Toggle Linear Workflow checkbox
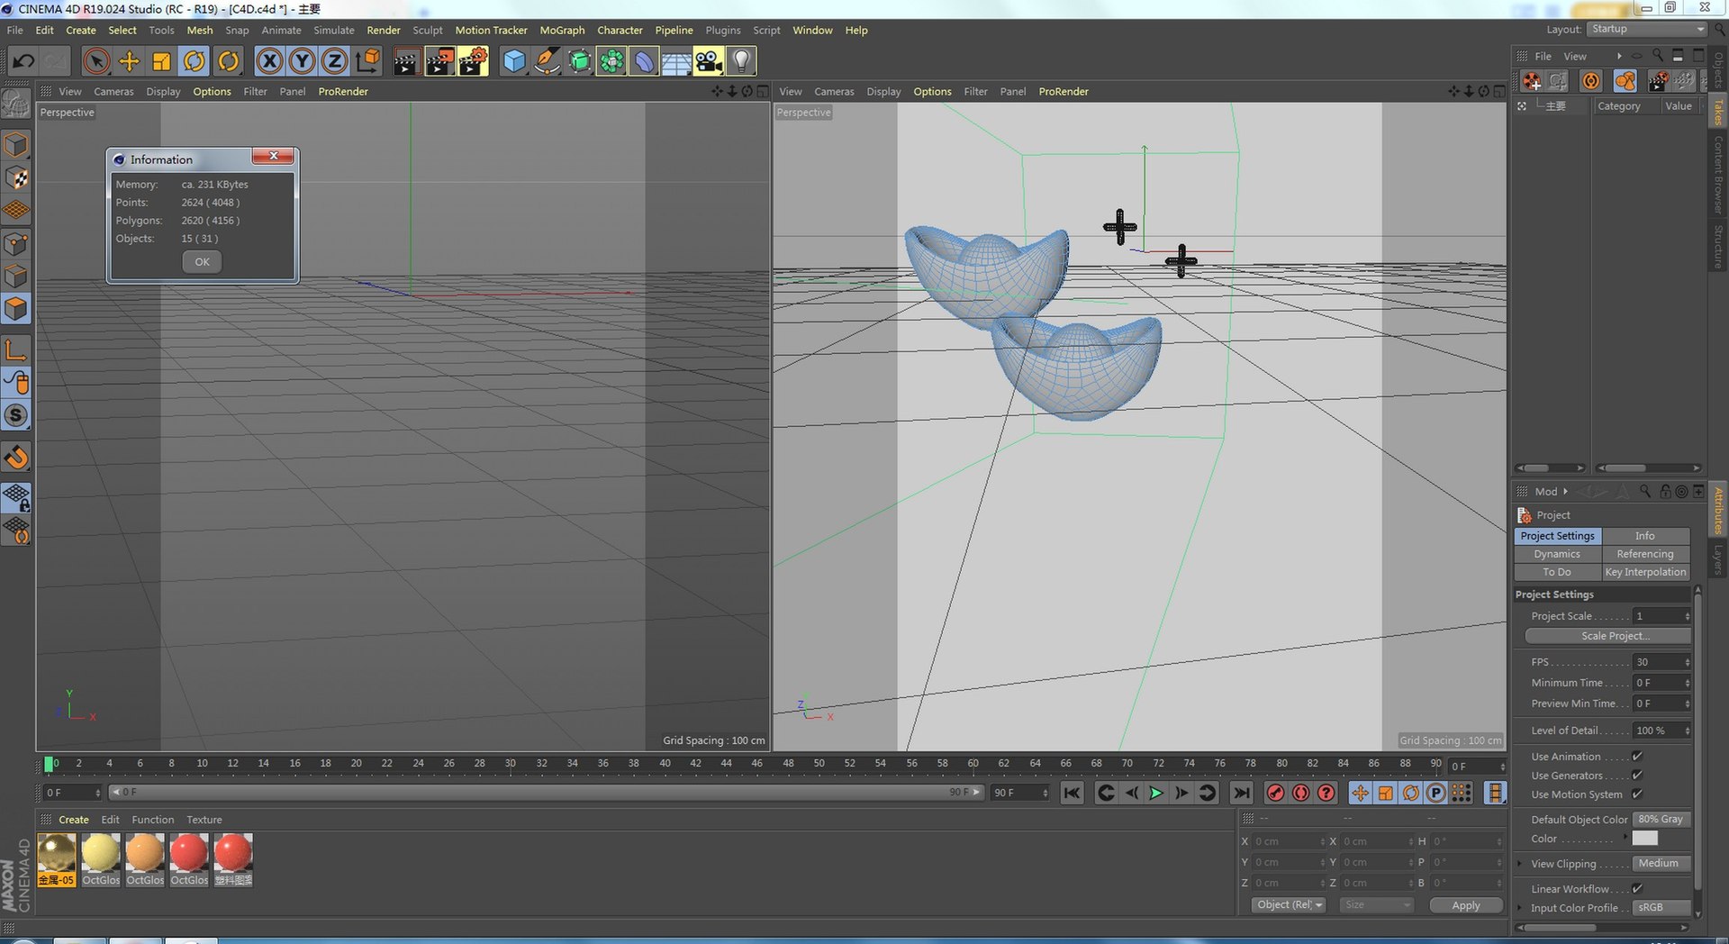 coord(1637,889)
